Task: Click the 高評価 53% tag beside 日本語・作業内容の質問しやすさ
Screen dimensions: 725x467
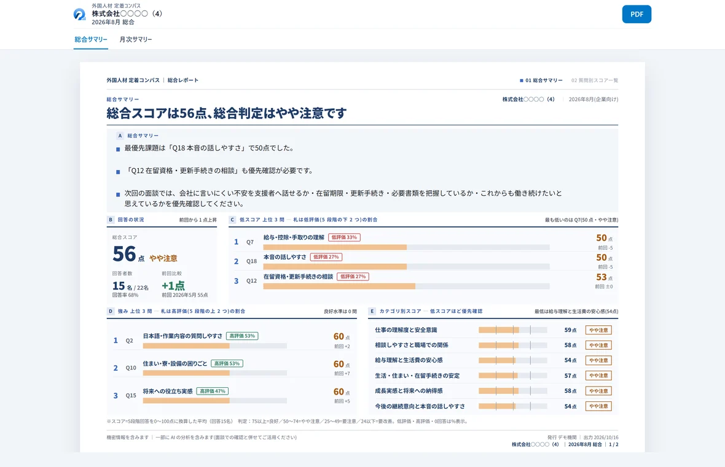Action: tap(242, 336)
